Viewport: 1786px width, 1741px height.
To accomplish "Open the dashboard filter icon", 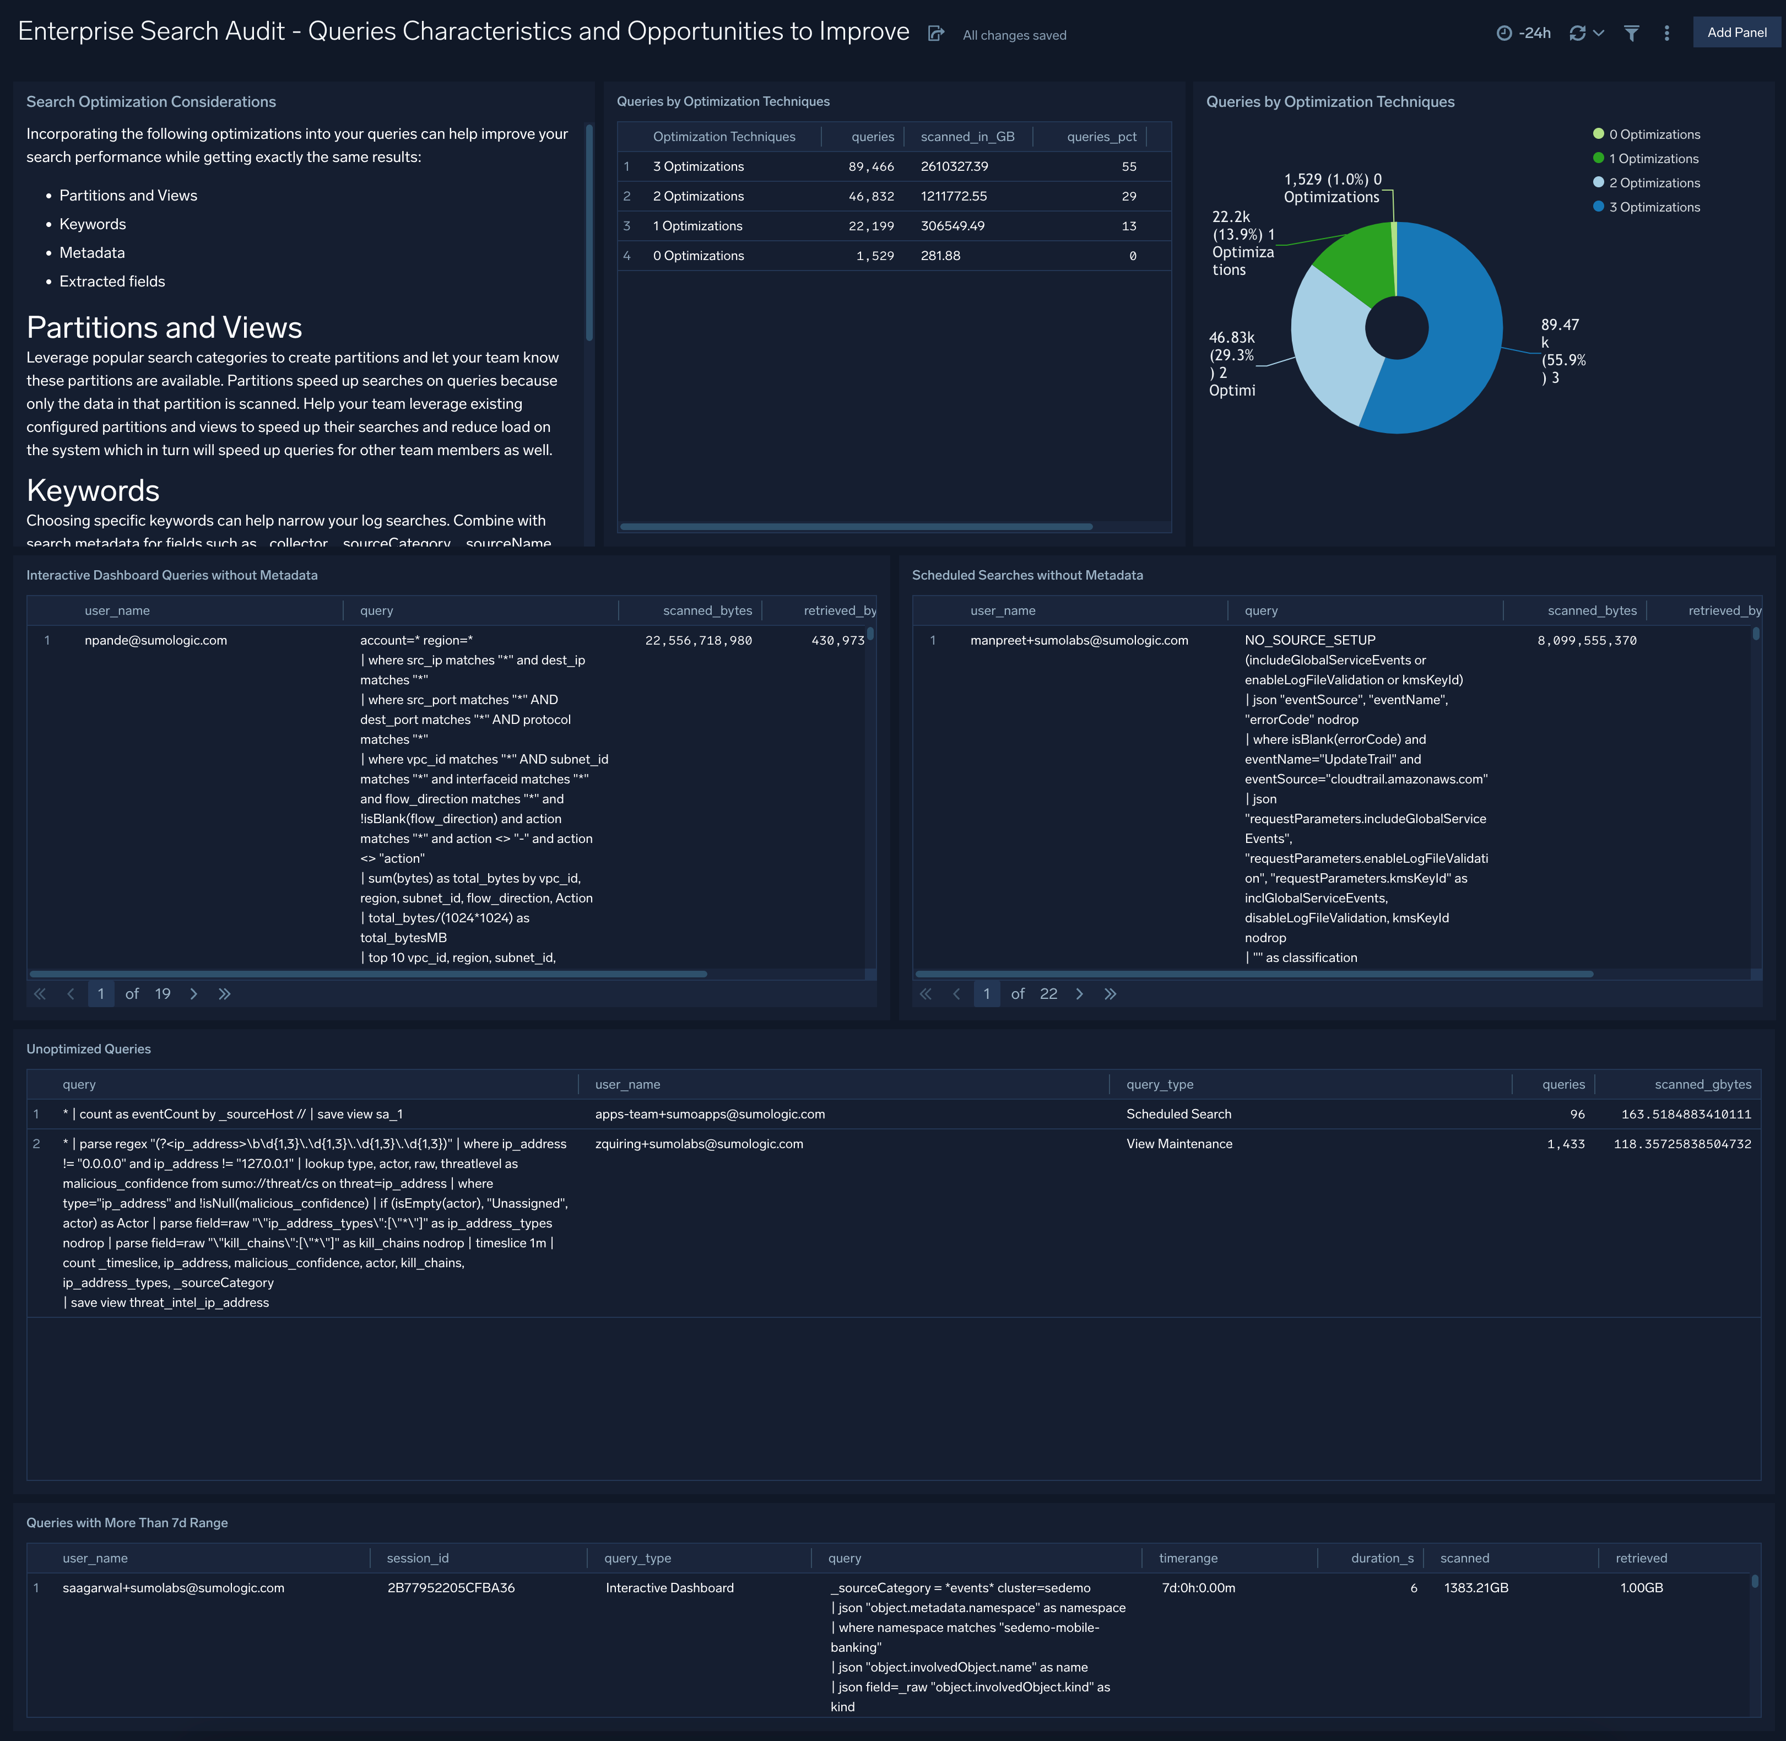I will coord(1631,33).
